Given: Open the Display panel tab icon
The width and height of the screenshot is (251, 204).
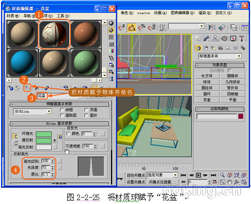Looking at the screenshot, I should (x=233, y=39).
